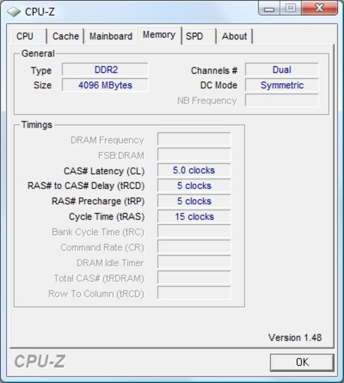Click the memory Type field showing DDR2

(x=106, y=70)
